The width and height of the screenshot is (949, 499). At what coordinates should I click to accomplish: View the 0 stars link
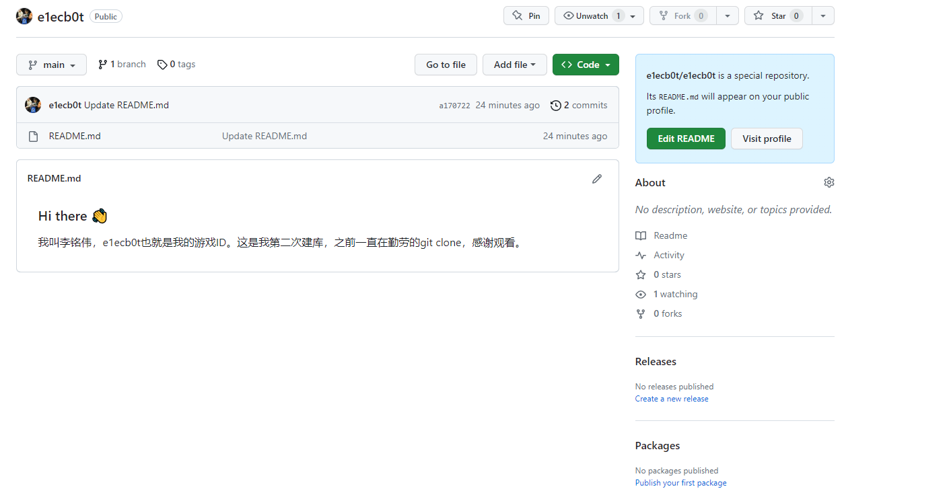[x=658, y=274]
